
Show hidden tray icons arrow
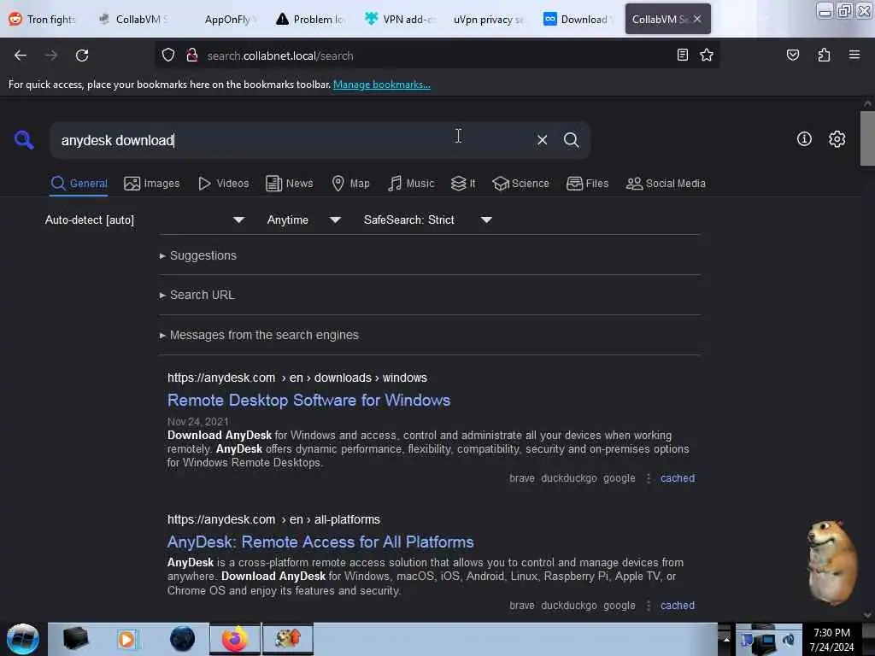(726, 639)
